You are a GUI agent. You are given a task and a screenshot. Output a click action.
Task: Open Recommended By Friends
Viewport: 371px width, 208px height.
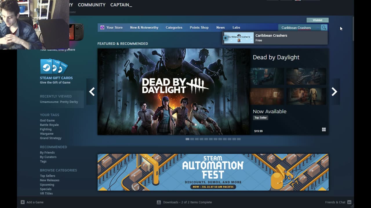(47, 153)
